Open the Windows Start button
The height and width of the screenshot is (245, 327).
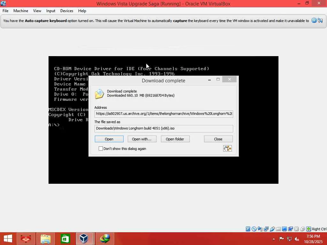click(x=8, y=239)
